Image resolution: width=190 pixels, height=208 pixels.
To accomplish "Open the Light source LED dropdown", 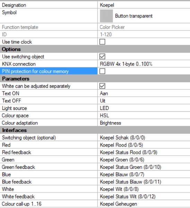I will pos(144,108).
